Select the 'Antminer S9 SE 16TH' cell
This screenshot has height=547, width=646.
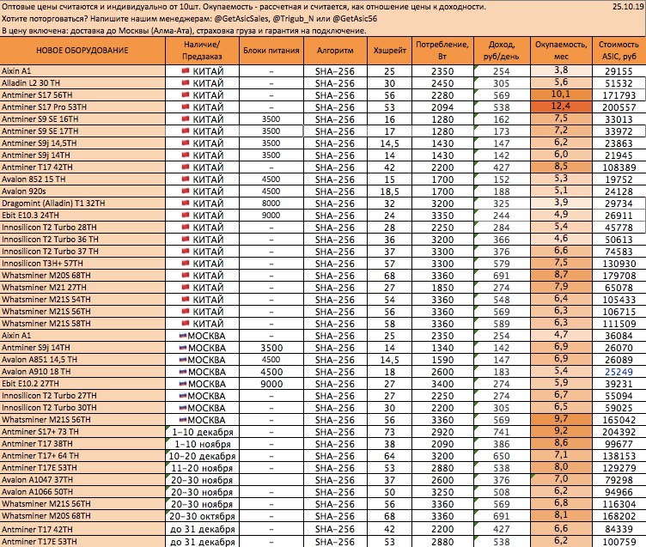point(82,119)
